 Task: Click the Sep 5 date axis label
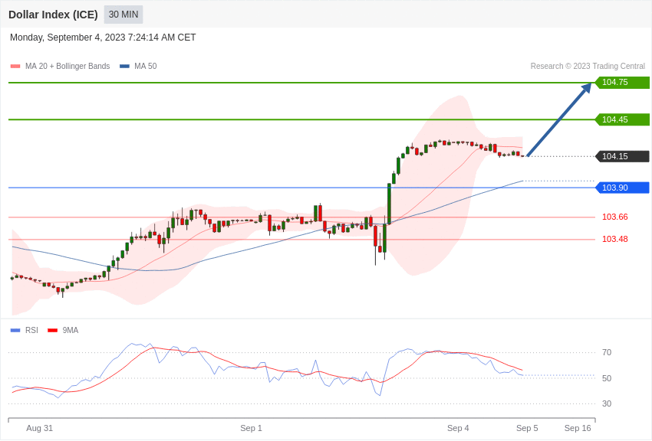tap(527, 428)
